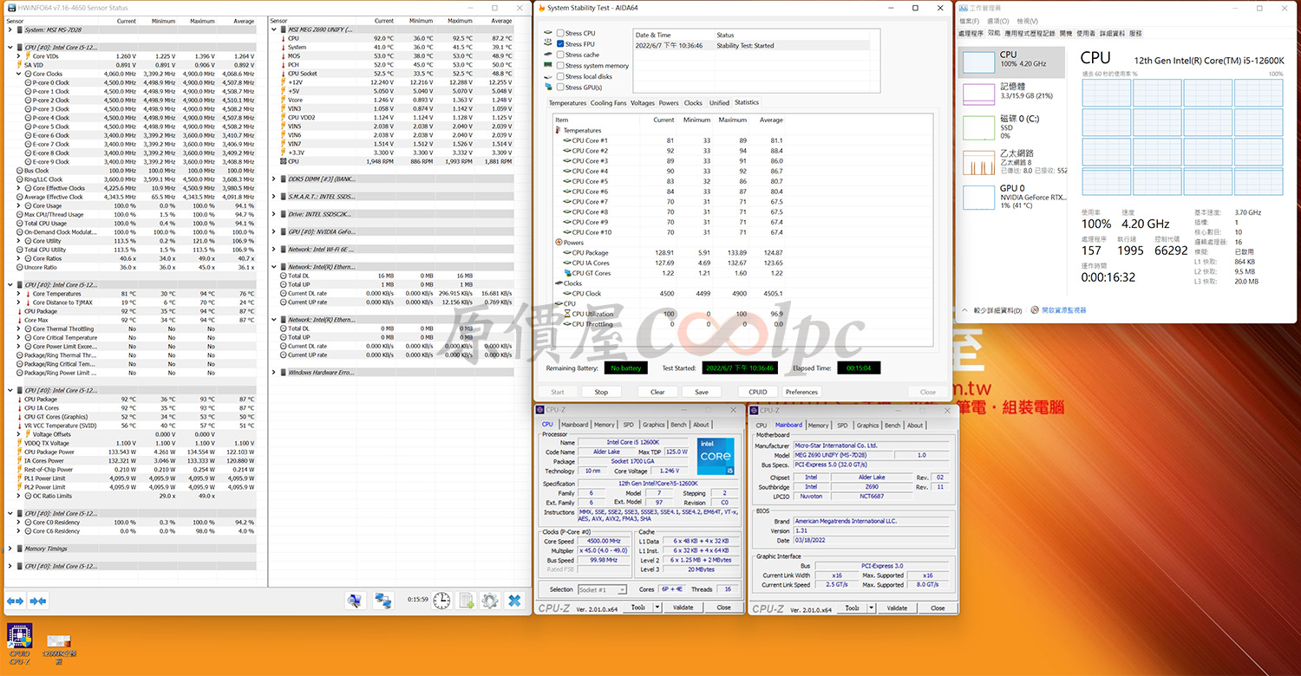Click Powers group icon in AIDA64 statistics
This screenshot has width=1301, height=676.
click(x=557, y=243)
